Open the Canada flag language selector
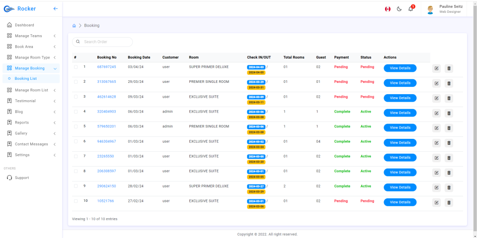This screenshot has height=238, width=477. 388,9
